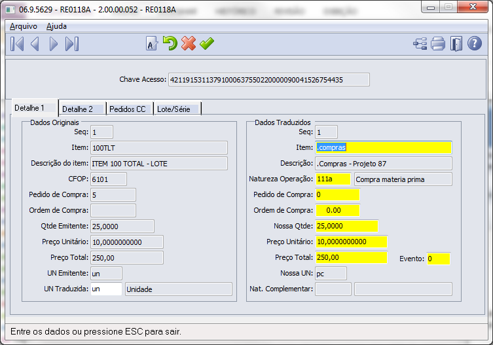Click the Nossa UN field 'pc'
The image size is (493, 345).
point(331,273)
